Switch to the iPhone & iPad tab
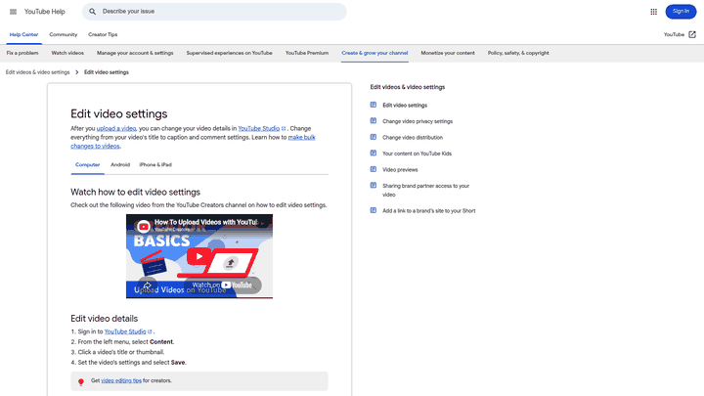704x396 pixels. [155, 165]
